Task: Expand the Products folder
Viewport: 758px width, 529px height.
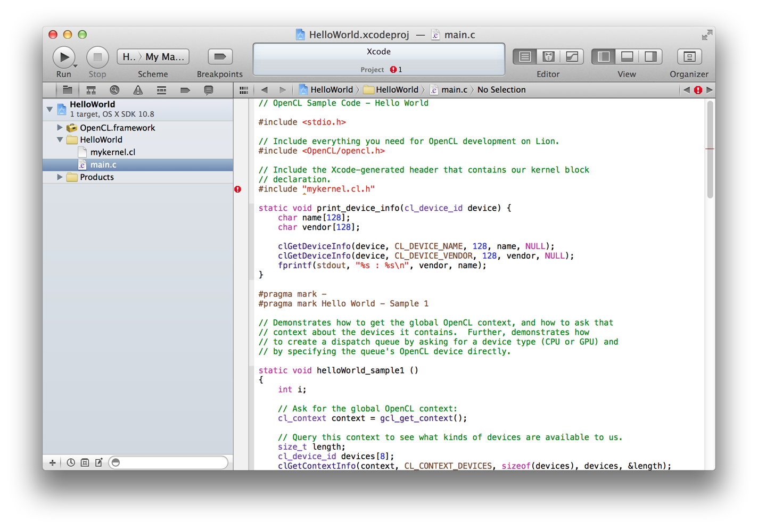Action: click(x=60, y=177)
